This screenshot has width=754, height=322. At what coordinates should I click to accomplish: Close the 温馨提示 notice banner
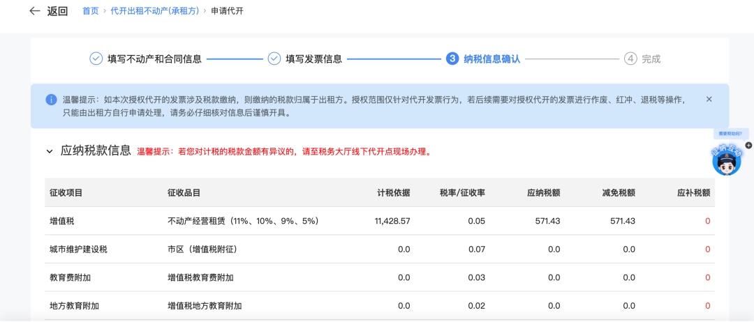[x=709, y=99]
